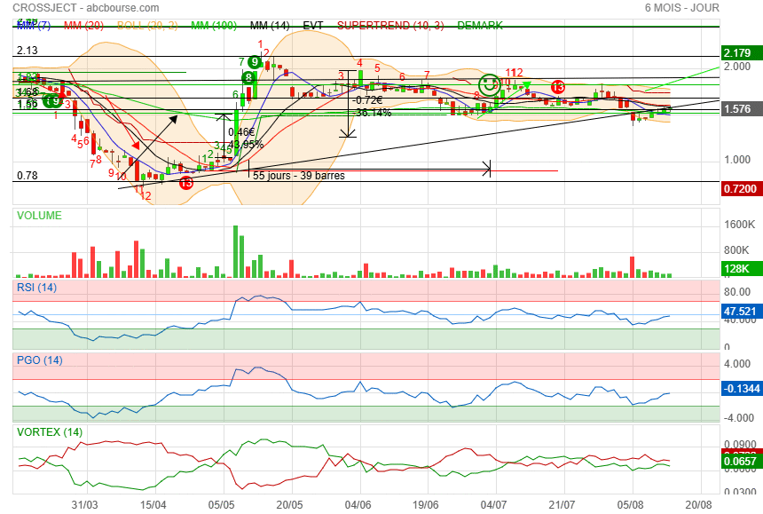The height and width of the screenshot is (514, 763).
Task: Click the MM (7) legend entry
Action: tap(34, 26)
